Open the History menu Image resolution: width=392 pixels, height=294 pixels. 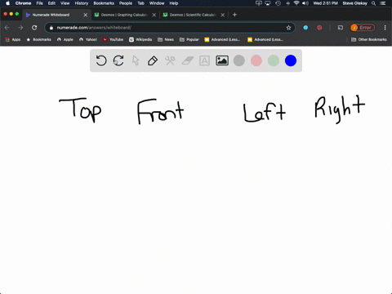[82, 3]
